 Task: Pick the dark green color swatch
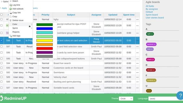click(45, 25)
